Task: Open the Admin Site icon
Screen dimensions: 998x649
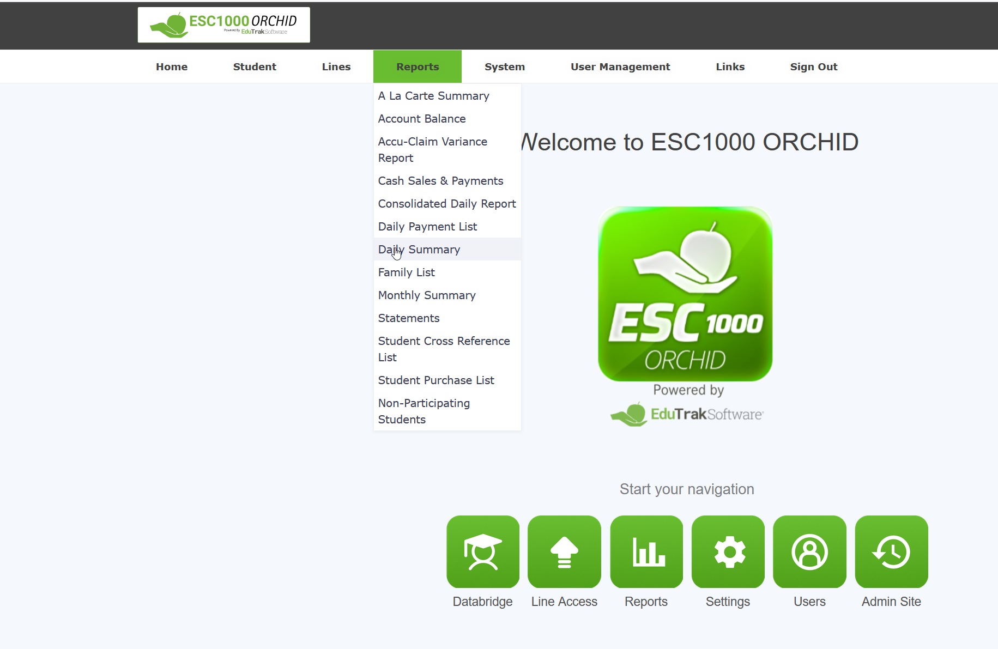Action: click(x=891, y=551)
